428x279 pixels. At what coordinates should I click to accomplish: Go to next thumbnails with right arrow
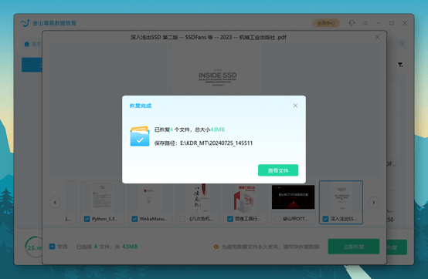(x=373, y=202)
